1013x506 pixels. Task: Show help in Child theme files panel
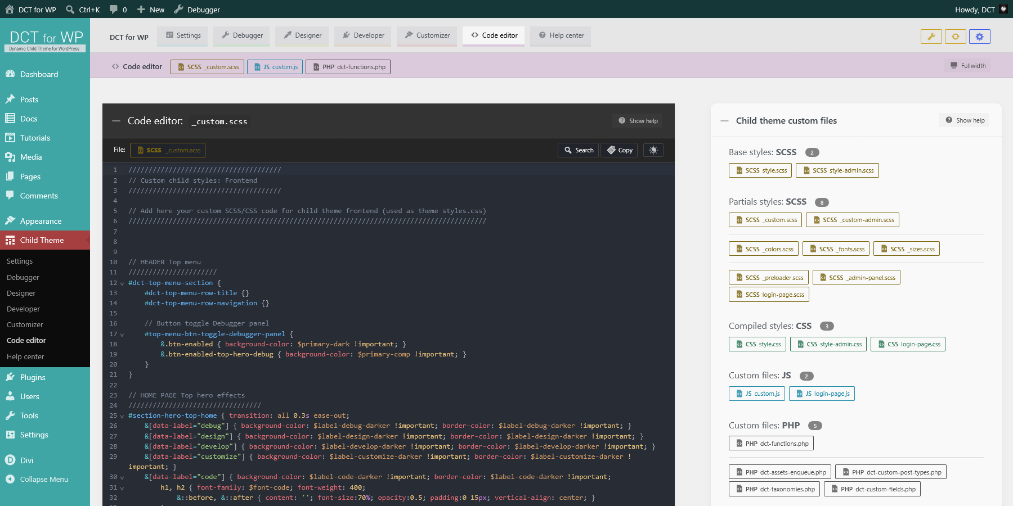[965, 120]
